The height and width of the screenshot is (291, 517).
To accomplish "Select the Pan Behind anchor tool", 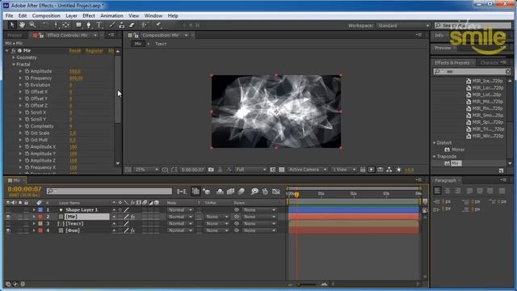I will [x=66, y=25].
